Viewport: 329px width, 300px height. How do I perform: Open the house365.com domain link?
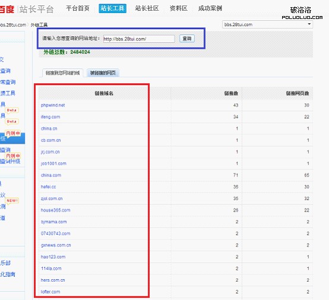point(55,210)
